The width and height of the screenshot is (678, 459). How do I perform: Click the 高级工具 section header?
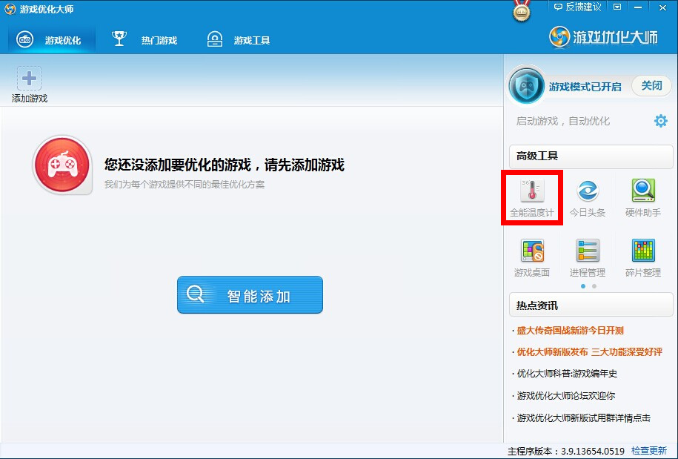(x=591, y=156)
